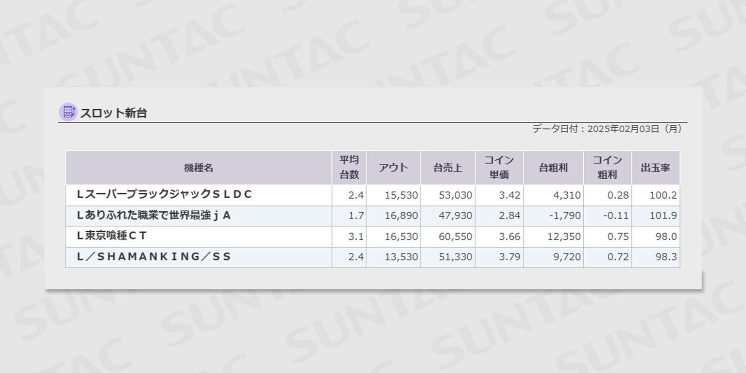The image size is (746, 373).
Task: Click the 平均台数 column header
Action: [x=349, y=168]
